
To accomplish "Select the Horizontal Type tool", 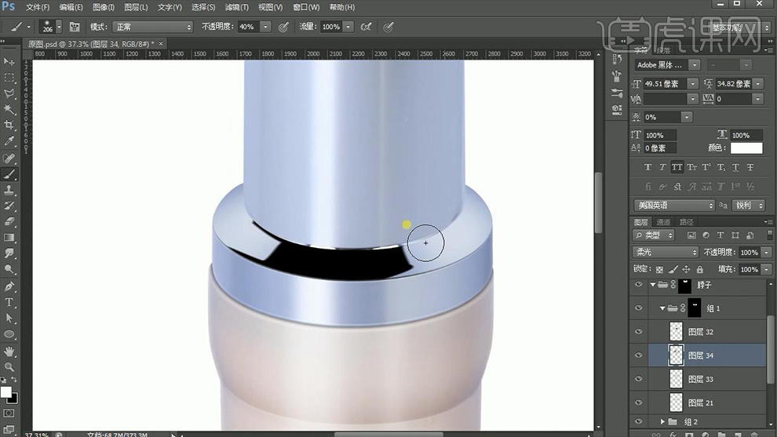I will pos(9,302).
